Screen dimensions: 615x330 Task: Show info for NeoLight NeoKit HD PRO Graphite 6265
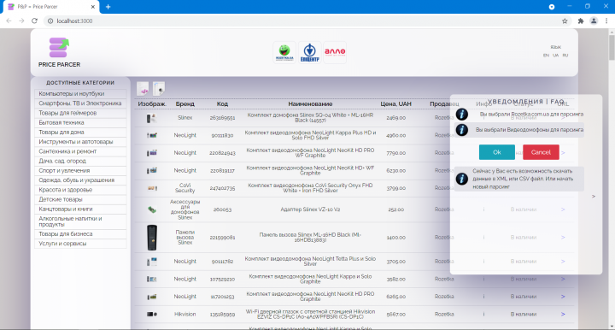483,297
